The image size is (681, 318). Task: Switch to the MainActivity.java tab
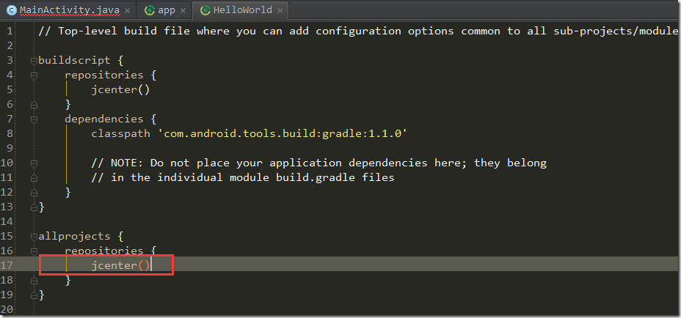69,10
